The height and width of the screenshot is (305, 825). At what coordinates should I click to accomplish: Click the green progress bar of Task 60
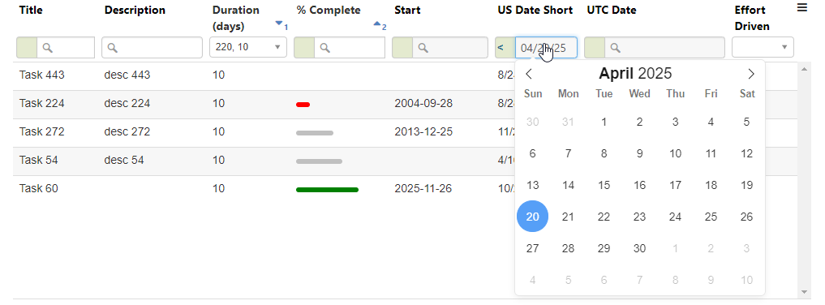(327, 190)
